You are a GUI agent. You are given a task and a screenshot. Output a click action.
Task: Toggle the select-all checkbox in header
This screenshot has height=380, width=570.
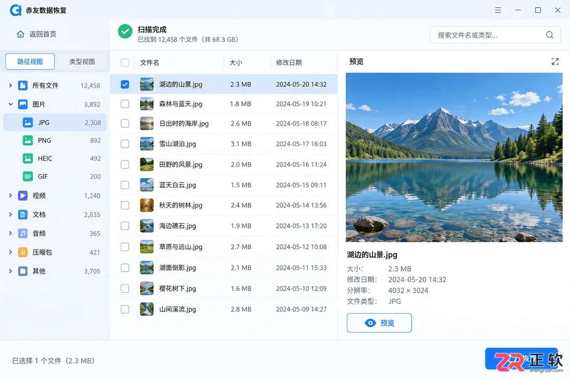125,63
